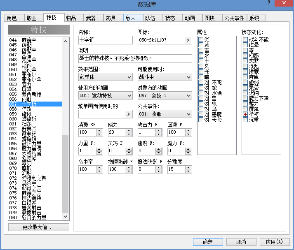Open the 图块 tab
This screenshot has width=294, height=250.
(x=212, y=18)
